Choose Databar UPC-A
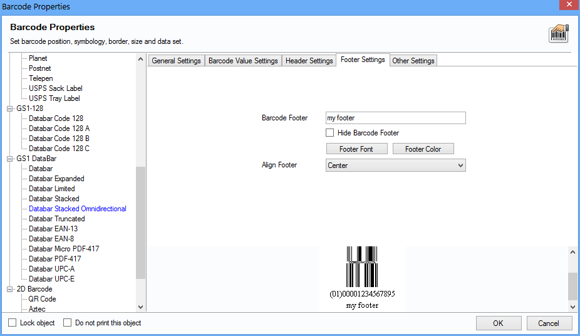This screenshot has width=580, height=336. tap(52, 269)
